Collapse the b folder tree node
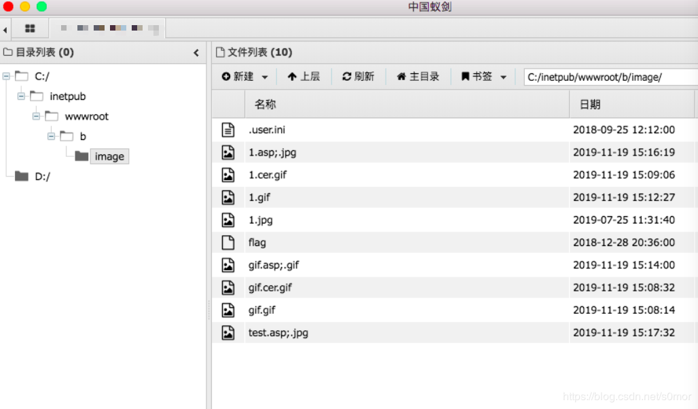Image resolution: width=698 pixels, height=409 pixels. [x=51, y=137]
